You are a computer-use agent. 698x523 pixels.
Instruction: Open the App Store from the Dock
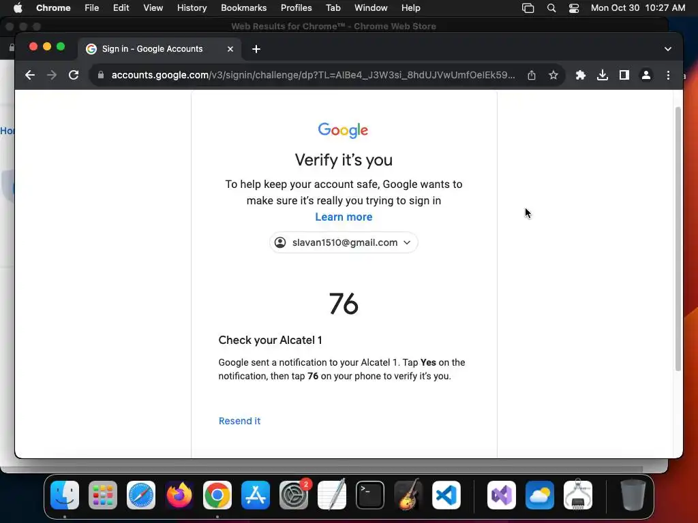pyautogui.click(x=256, y=495)
